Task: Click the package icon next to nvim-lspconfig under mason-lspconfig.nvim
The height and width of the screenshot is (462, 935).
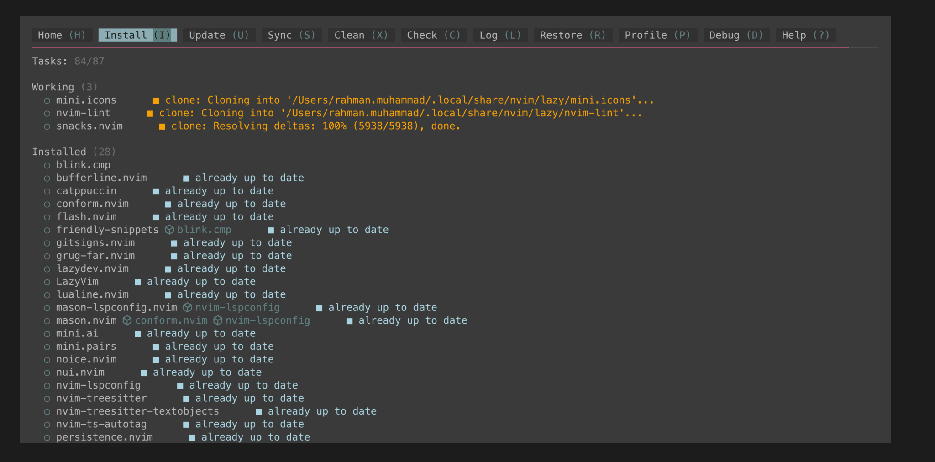Action: pyautogui.click(x=188, y=307)
